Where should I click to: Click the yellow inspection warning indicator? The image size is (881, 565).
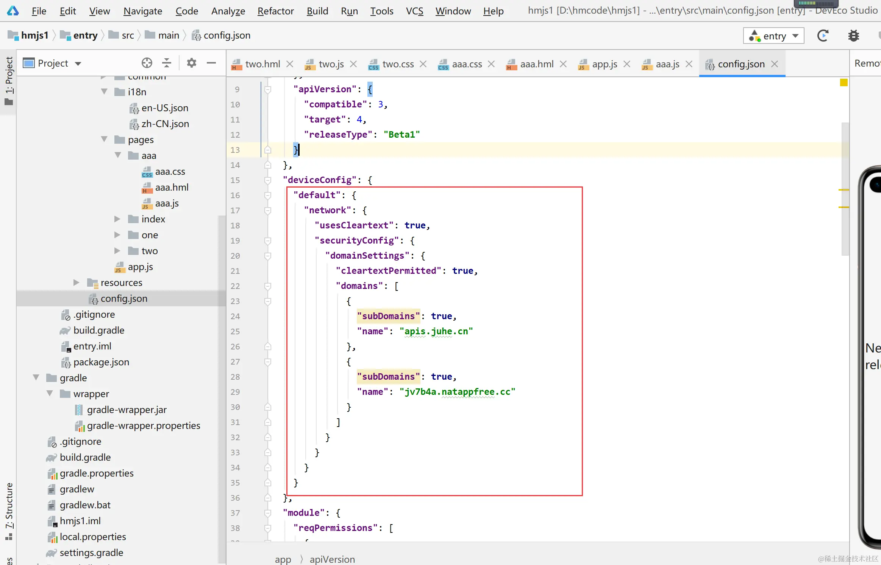844,82
